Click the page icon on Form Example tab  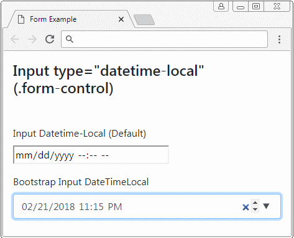pyautogui.click(x=21, y=19)
